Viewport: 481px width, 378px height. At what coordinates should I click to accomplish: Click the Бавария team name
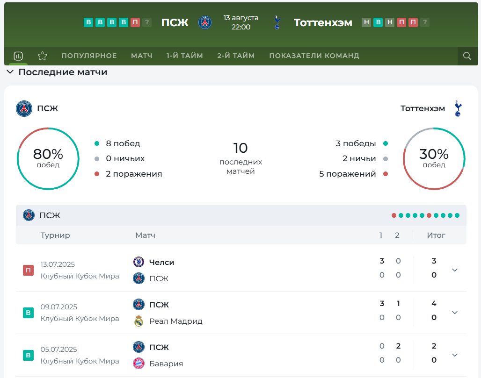166,364
